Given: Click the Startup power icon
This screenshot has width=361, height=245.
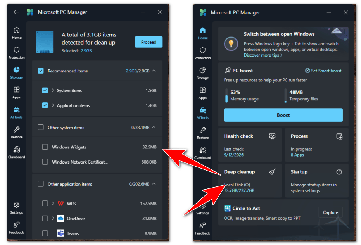Looking at the screenshot, I should pos(339,172).
